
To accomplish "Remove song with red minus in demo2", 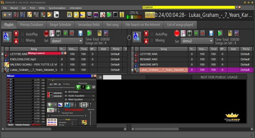I will tap(203, 33).
